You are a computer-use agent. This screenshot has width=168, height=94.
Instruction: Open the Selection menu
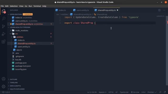coord(14,6)
